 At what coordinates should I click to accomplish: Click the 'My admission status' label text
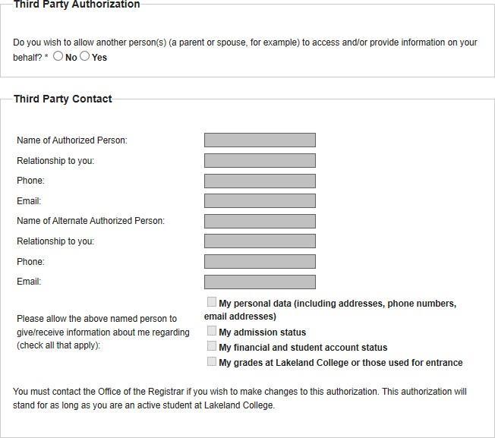coord(262,332)
